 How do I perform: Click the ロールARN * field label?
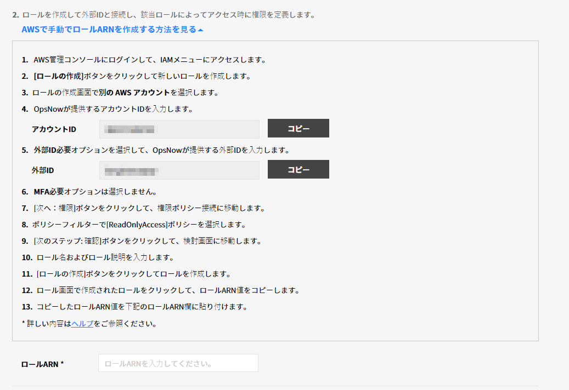pyautogui.click(x=42, y=364)
